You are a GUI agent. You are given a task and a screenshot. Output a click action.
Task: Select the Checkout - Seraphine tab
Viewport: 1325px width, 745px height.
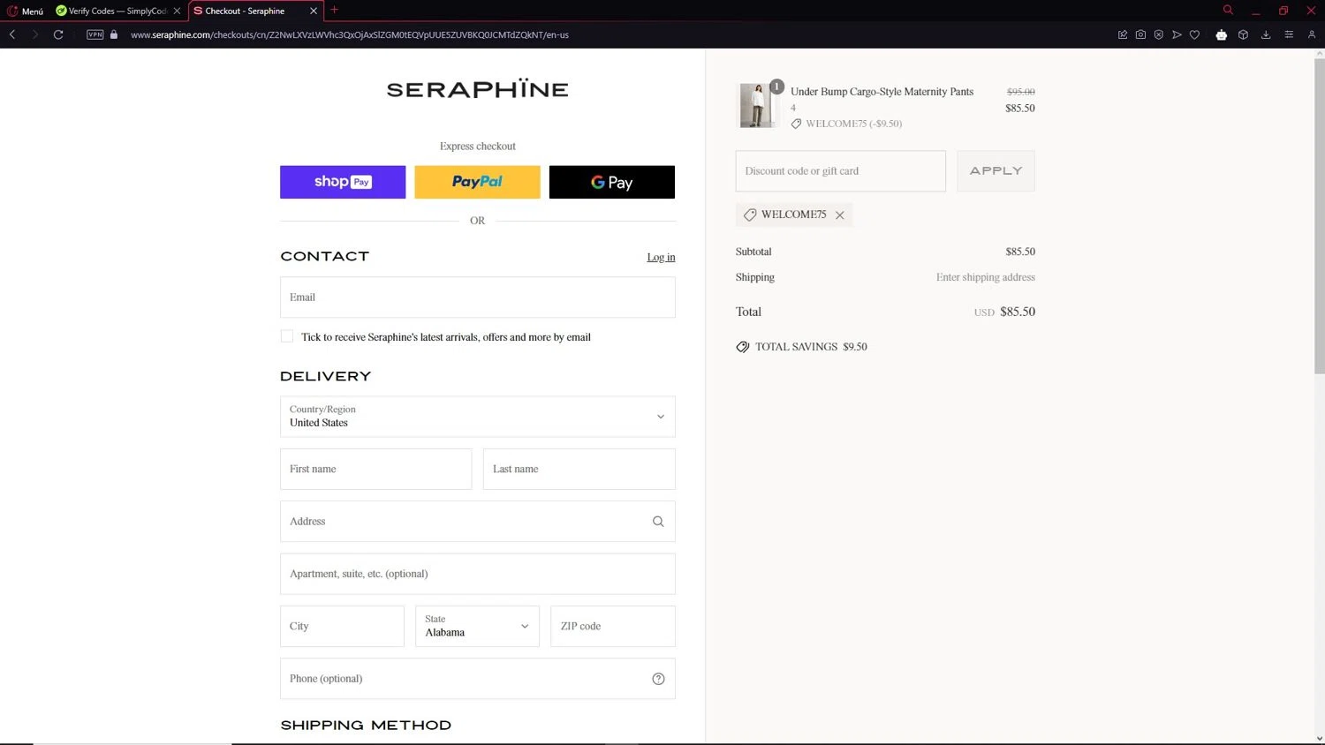tap(245, 11)
